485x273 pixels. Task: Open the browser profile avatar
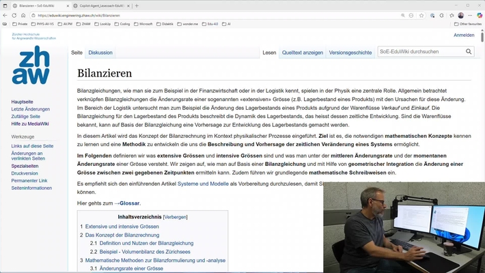461,16
